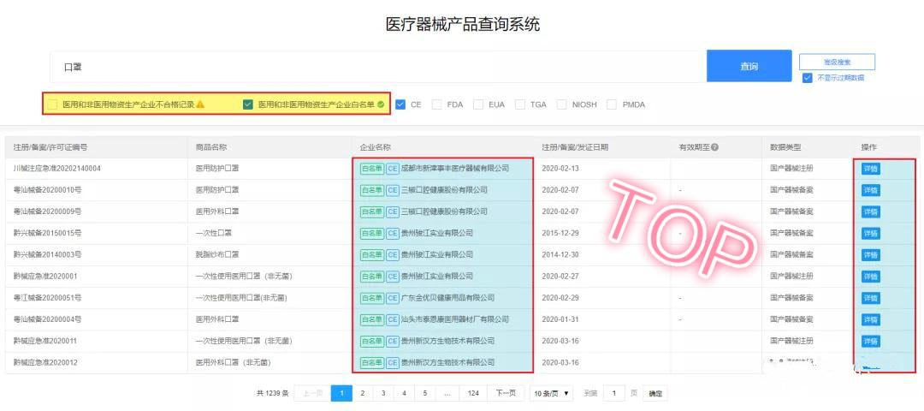Click the 白名单 badge in row 粤汕械备20200010号
The width and height of the screenshot is (924, 411).
[x=372, y=190]
